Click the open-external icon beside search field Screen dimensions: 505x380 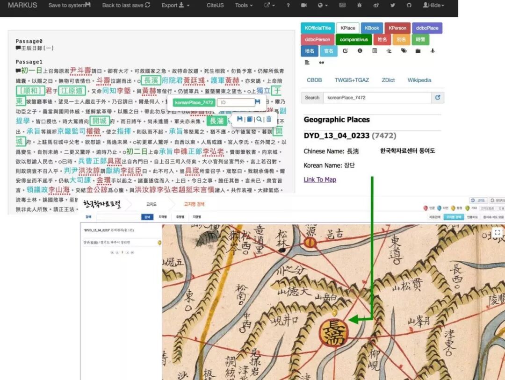pos(438,98)
